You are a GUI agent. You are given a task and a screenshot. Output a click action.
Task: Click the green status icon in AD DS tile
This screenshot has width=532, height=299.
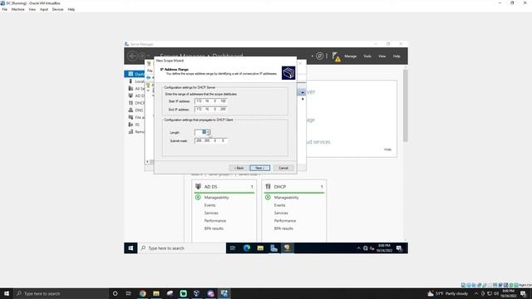[198, 198]
